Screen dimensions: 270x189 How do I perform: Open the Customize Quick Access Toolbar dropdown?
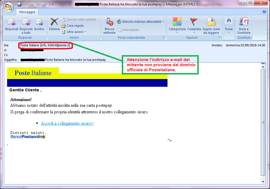click(x=53, y=4)
